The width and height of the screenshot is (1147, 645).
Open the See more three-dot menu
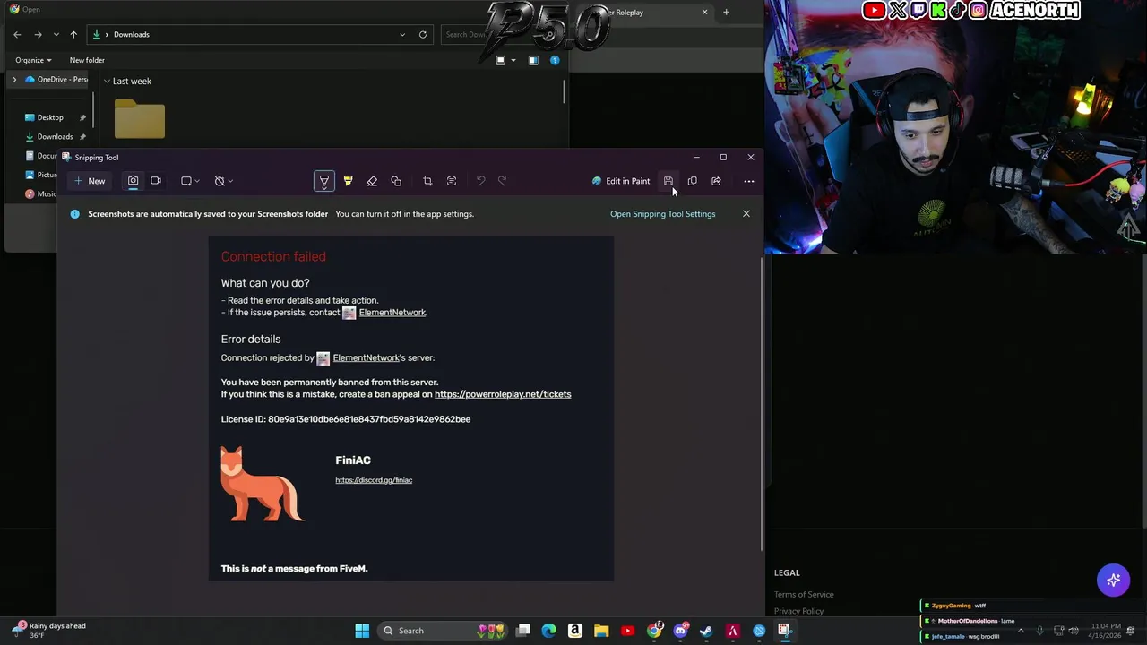click(749, 181)
